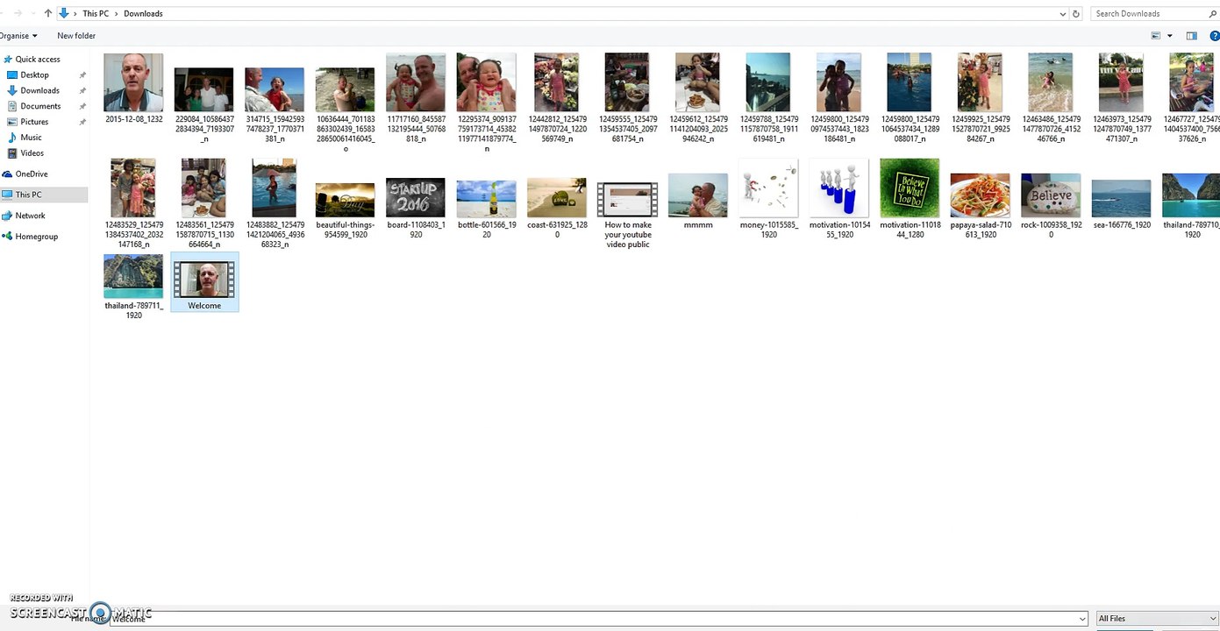Select Network in the navigation pane
This screenshot has height=631, width=1220.
(x=30, y=216)
